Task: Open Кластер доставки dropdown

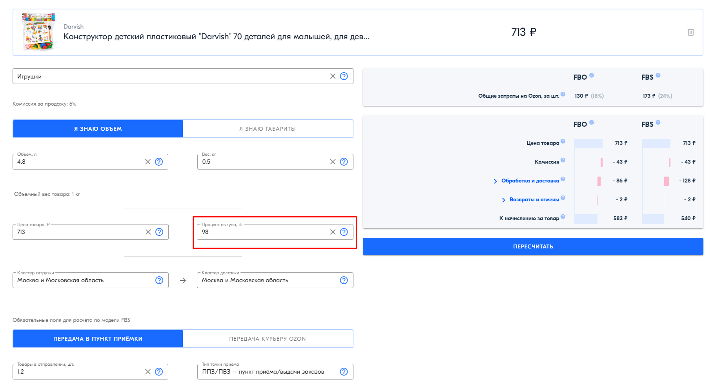Action: click(275, 280)
